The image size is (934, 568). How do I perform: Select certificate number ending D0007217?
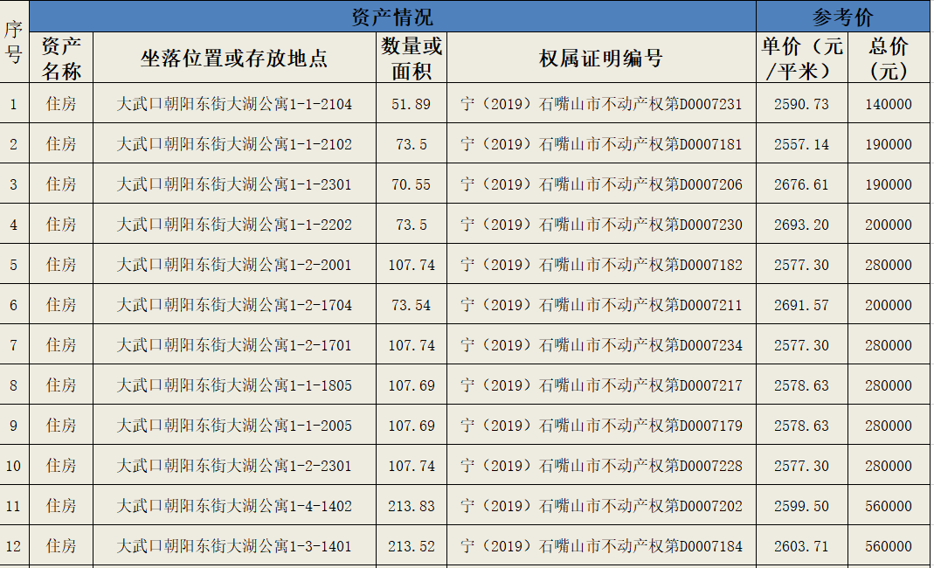click(x=601, y=385)
